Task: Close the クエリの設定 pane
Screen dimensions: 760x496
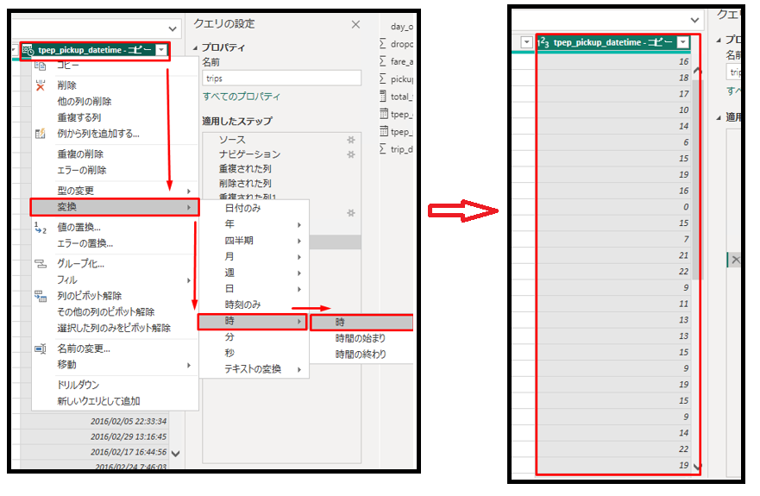Action: pos(355,24)
